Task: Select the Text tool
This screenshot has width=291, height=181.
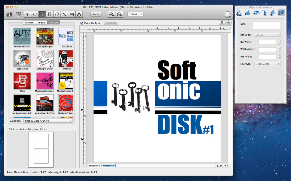Action: [x=42, y=14]
